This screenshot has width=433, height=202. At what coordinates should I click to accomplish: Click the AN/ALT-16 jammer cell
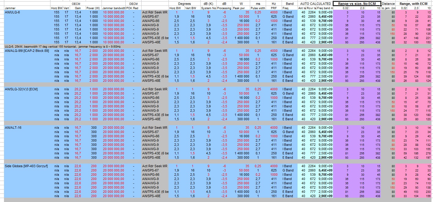[x=27, y=127]
